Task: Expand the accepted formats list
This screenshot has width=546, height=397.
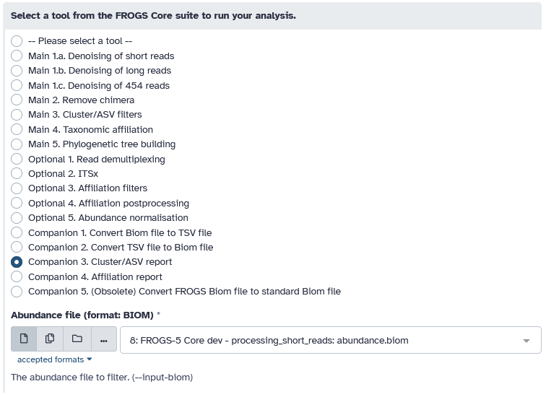Action: coord(54,359)
